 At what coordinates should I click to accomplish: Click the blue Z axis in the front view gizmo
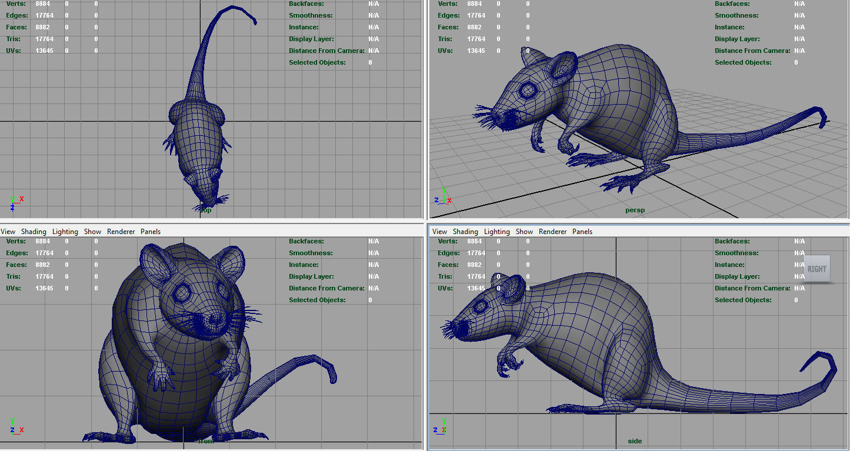click(12, 430)
